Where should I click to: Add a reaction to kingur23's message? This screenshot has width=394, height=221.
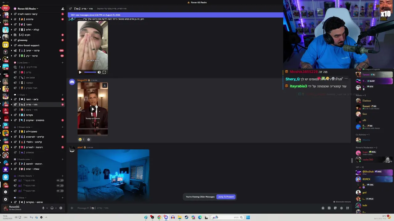coord(89,139)
